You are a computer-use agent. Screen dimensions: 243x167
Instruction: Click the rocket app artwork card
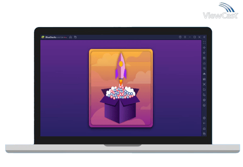121,88
